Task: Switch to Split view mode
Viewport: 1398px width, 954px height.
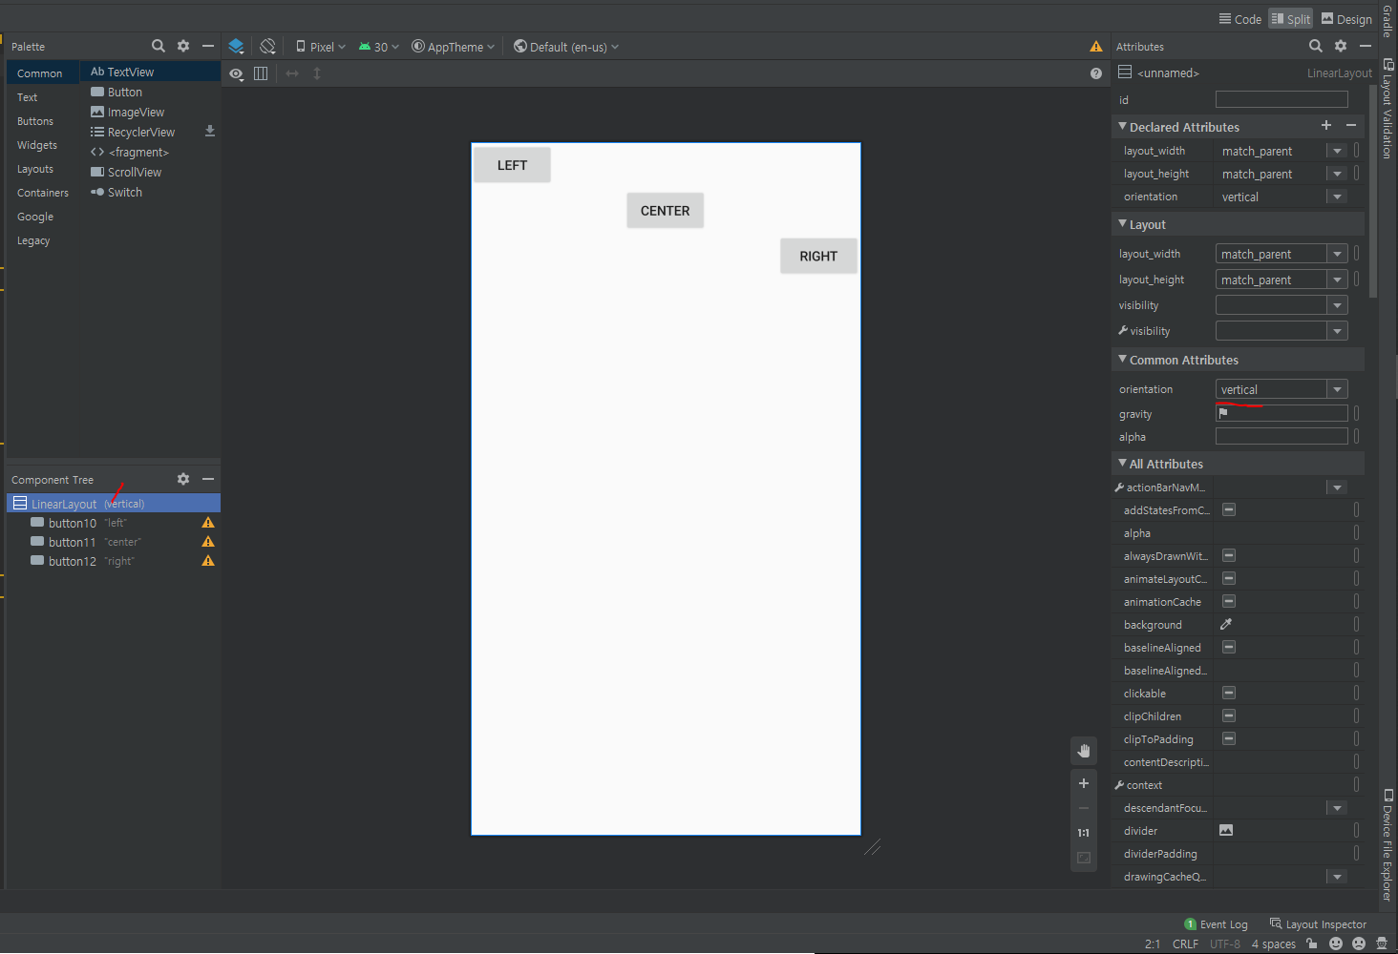Action: point(1290,19)
